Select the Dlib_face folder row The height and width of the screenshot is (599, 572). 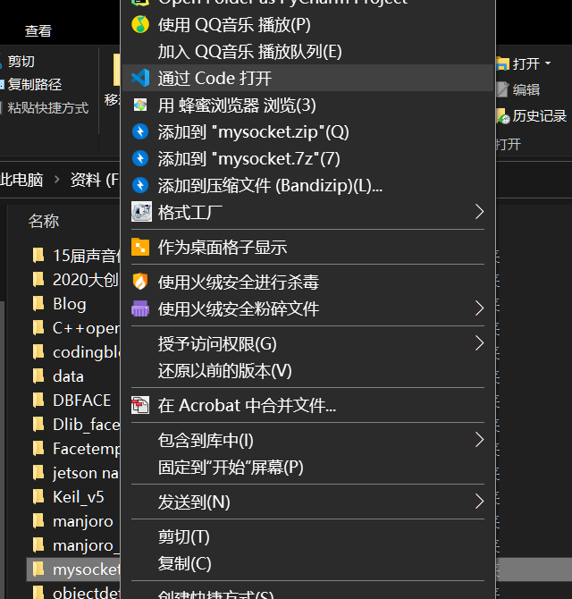74,425
